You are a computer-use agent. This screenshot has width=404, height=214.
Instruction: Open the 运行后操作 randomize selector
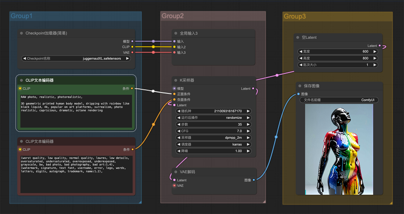tap(214, 118)
